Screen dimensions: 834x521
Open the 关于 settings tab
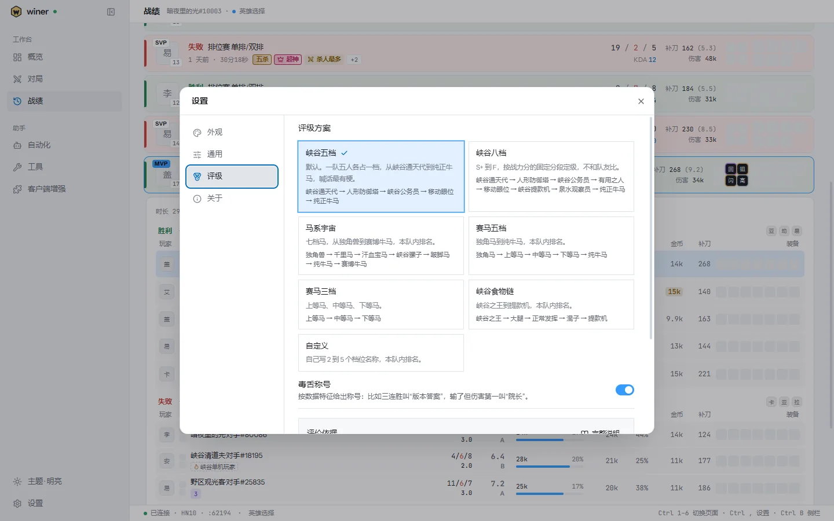click(x=232, y=199)
